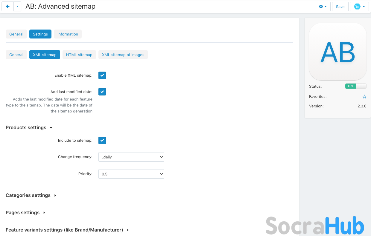The height and width of the screenshot is (236, 371).
Task: Switch to the Information tab
Action: tap(68, 34)
